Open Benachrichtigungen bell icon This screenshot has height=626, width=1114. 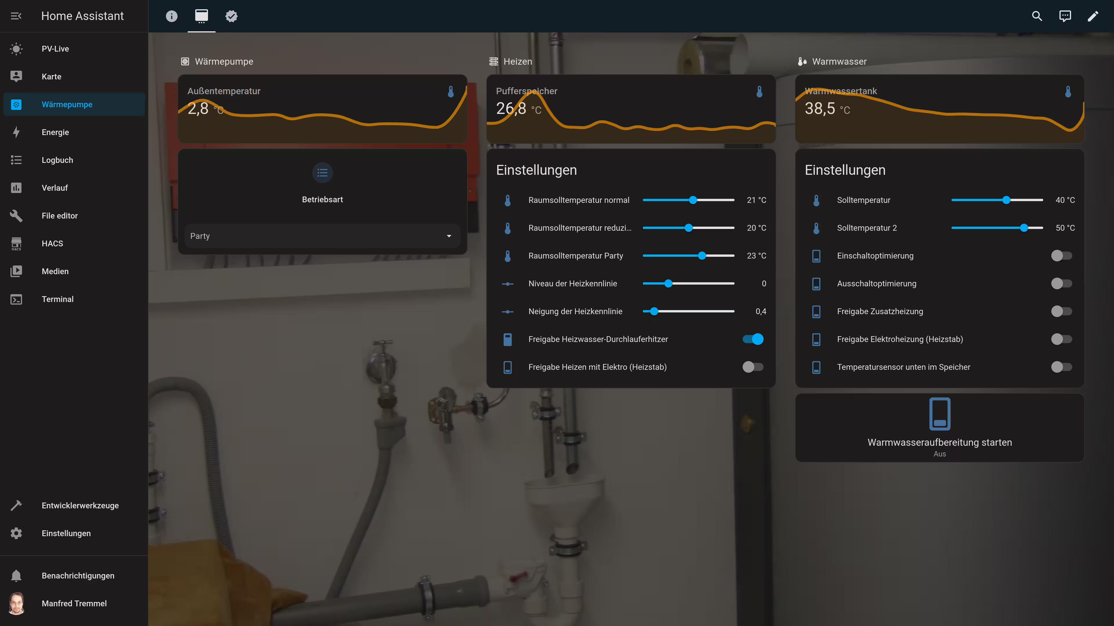[16, 576]
